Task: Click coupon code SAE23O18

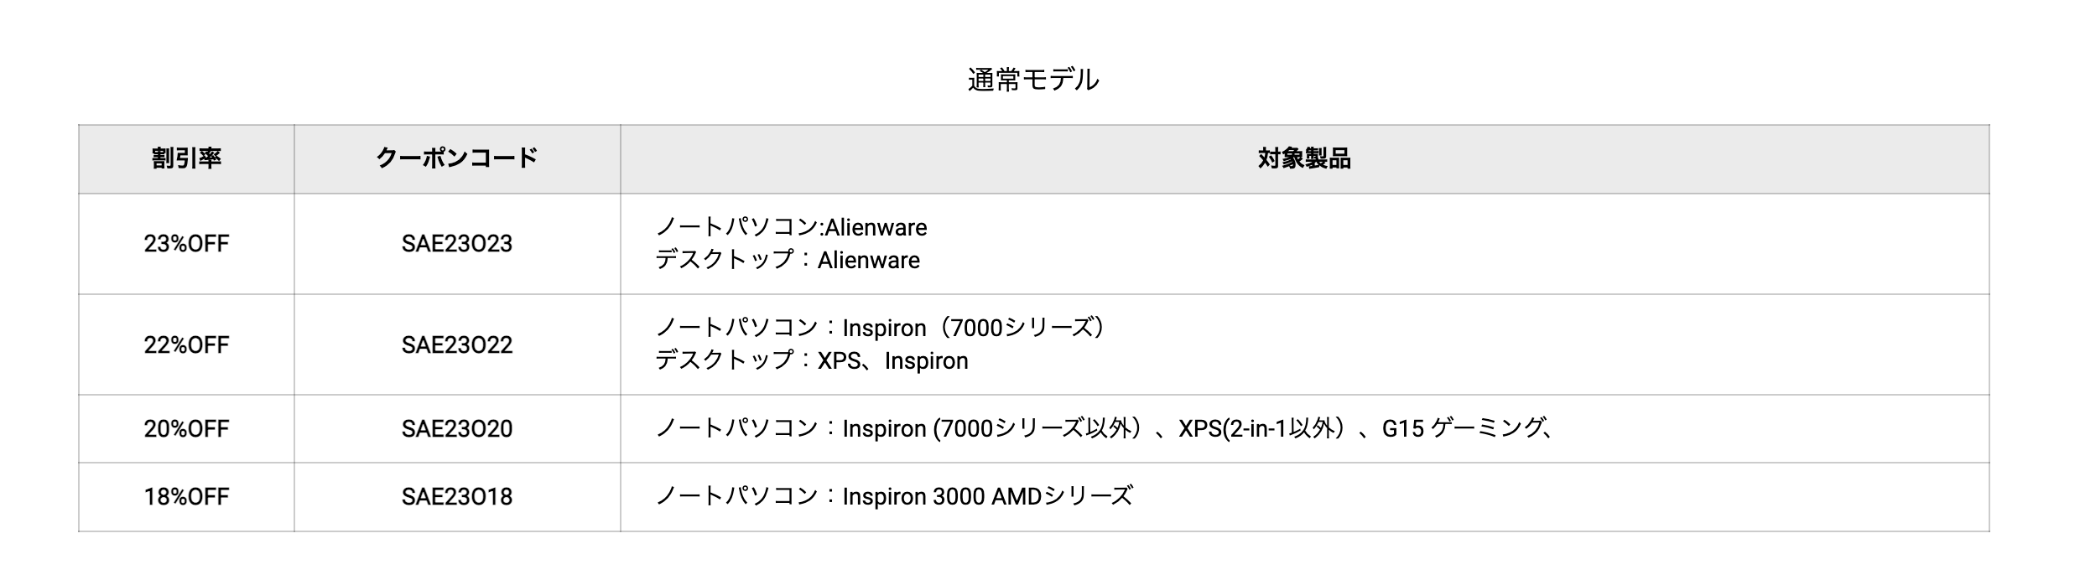Action: (457, 497)
